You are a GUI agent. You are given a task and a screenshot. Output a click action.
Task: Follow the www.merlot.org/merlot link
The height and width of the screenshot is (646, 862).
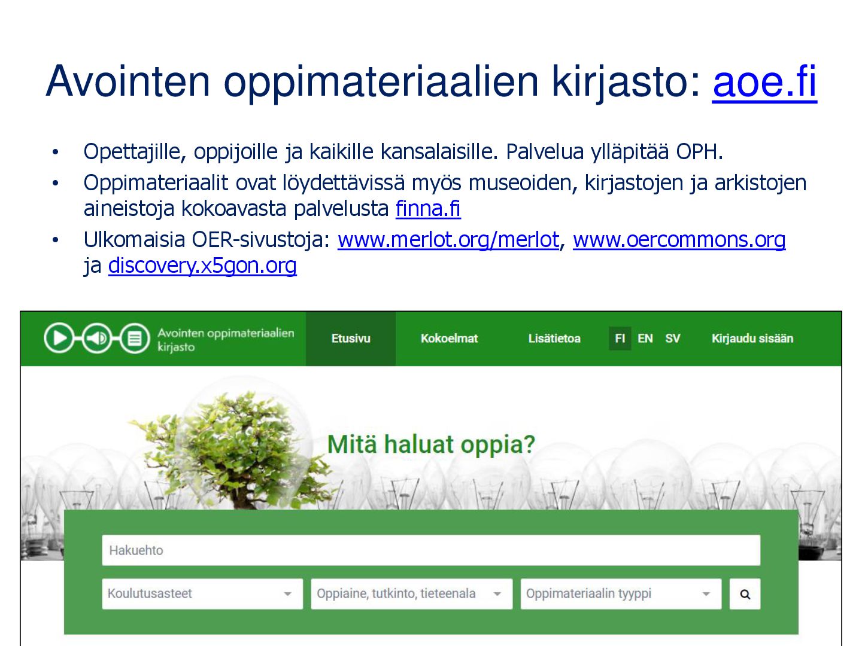(x=448, y=240)
